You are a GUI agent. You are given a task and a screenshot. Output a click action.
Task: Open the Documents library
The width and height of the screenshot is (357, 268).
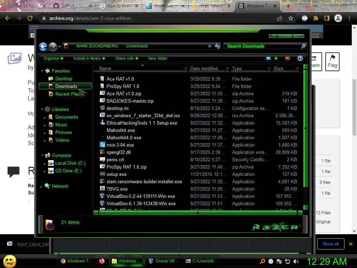click(67, 117)
